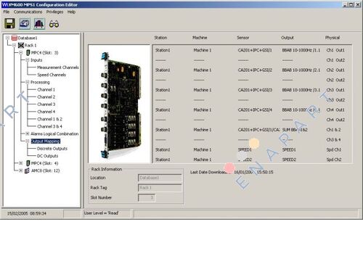The image size is (363, 272).
Task: Expand the MPC4 (Slot: 4) node
Action: (21, 163)
